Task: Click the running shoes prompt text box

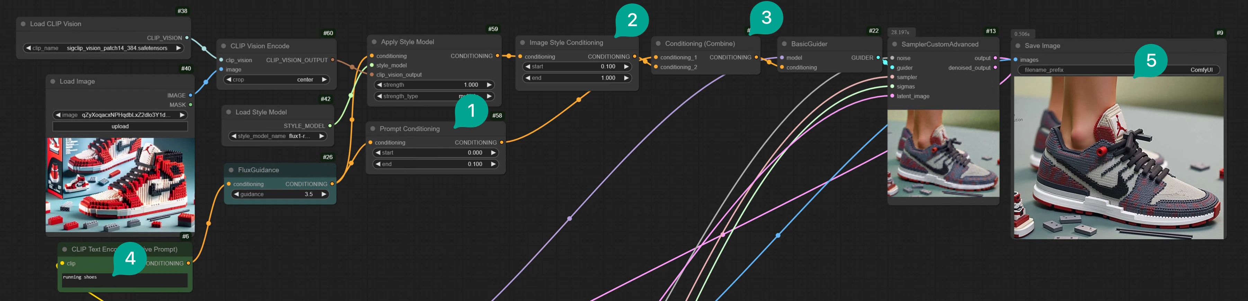Action: [125, 281]
